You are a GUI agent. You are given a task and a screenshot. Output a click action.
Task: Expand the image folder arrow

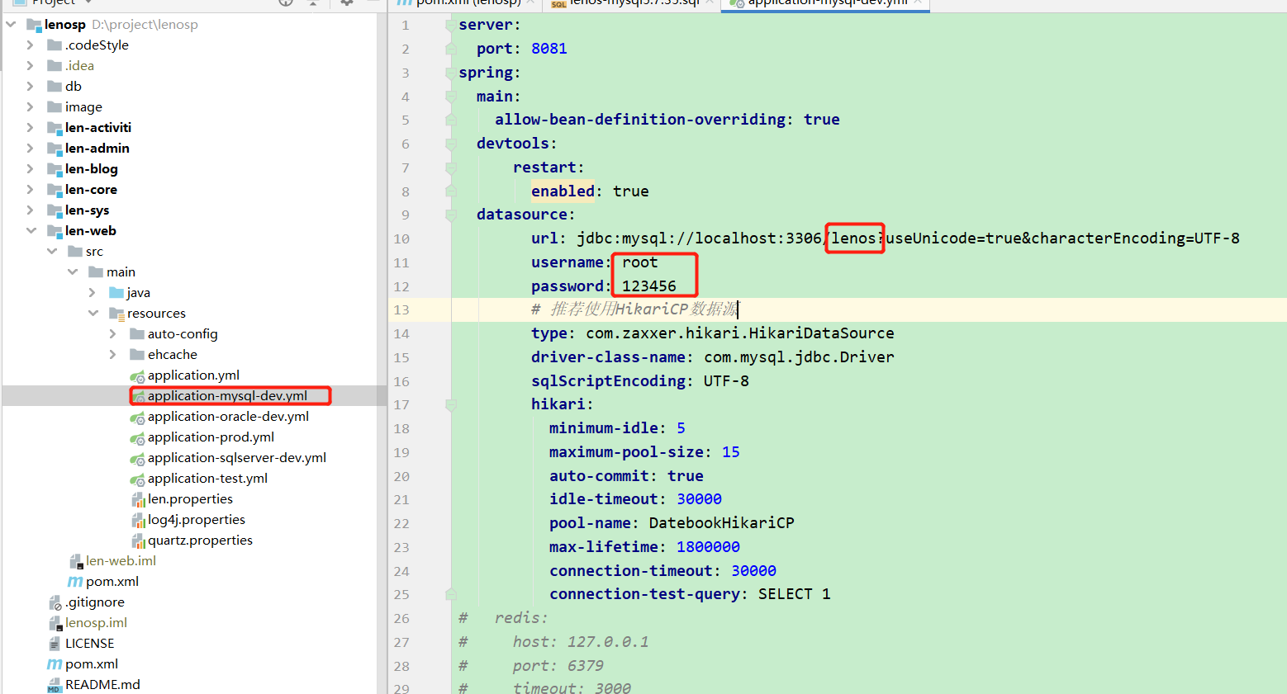coord(31,107)
